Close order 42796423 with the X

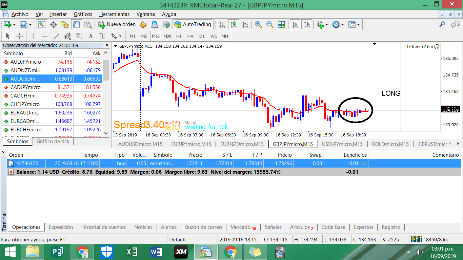click(364, 164)
